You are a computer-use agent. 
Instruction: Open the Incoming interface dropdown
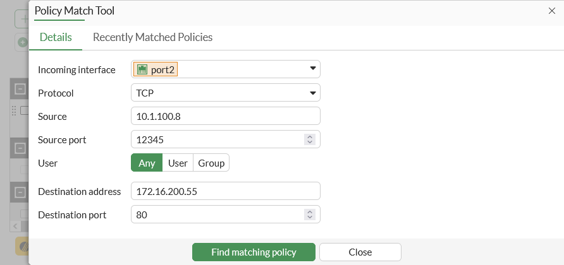pyautogui.click(x=312, y=69)
